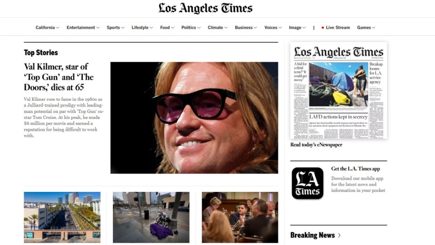Click the red Live Stream dot
Screen dimensions: 435x245
[x=323, y=28]
